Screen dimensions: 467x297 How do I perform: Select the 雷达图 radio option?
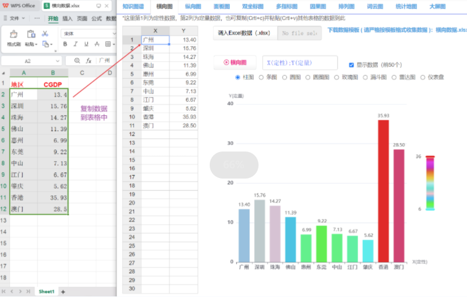click(x=394, y=78)
